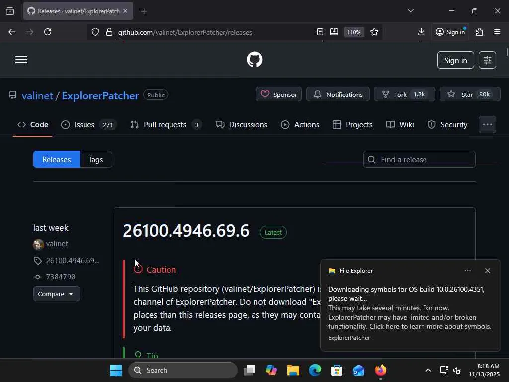Expand the additional repository navigation overflow menu
The height and width of the screenshot is (382, 509).
487,125
